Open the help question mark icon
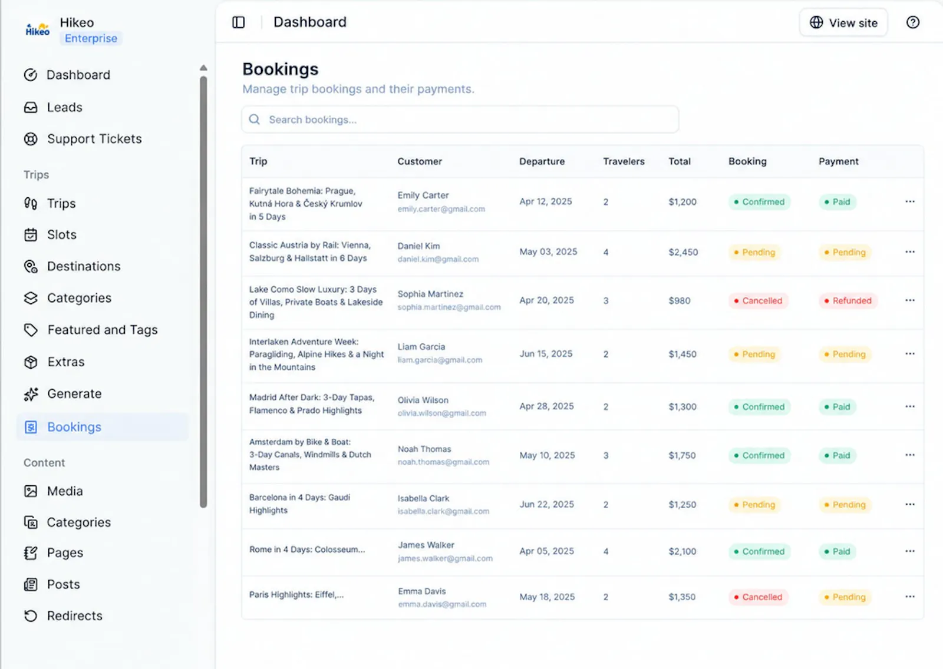 tap(912, 22)
